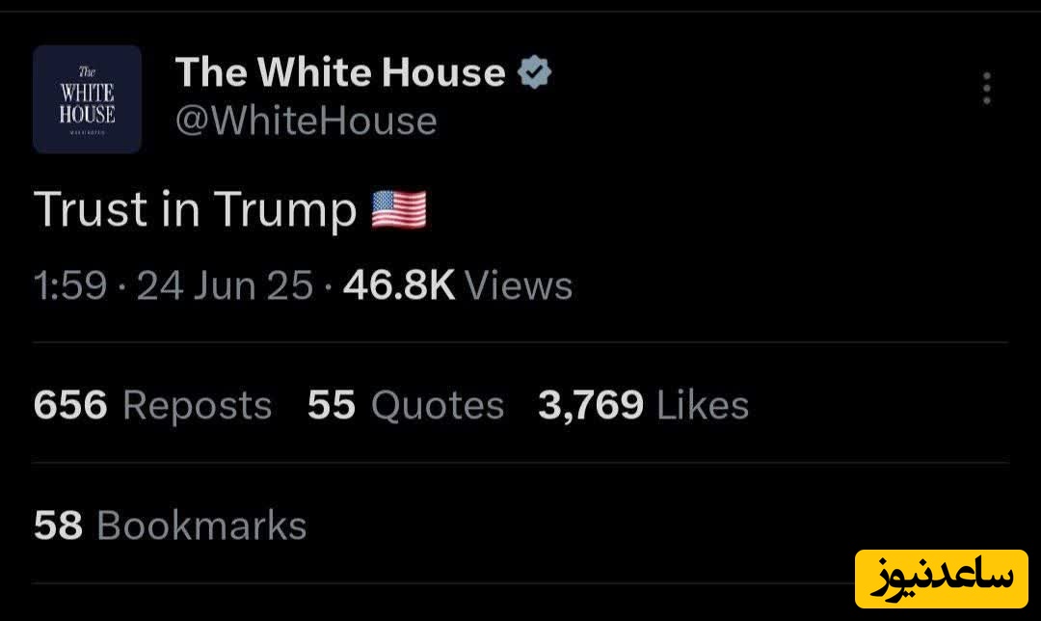View the Quotes list

coord(438,406)
